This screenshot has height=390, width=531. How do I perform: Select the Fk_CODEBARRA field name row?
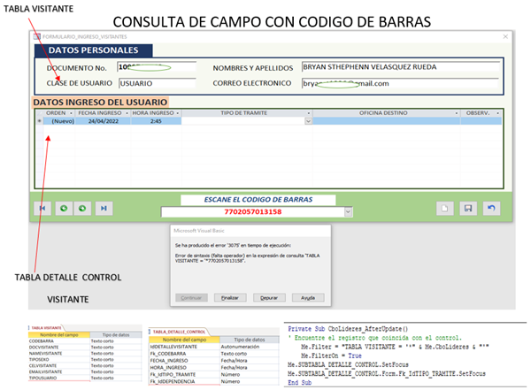pyautogui.click(x=184, y=354)
